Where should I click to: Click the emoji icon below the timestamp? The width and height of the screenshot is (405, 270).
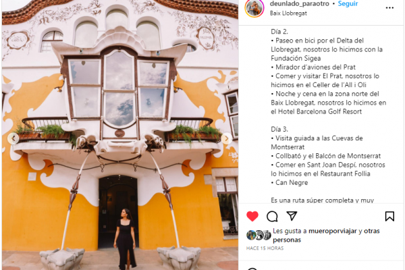tap(252, 269)
